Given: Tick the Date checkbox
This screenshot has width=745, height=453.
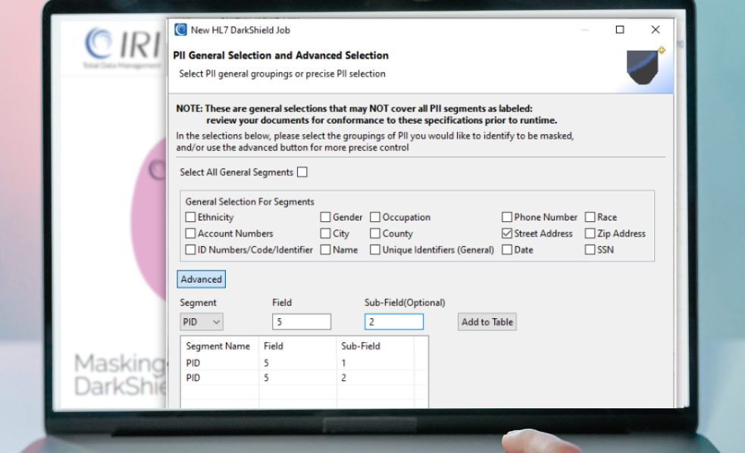Looking at the screenshot, I should point(507,250).
